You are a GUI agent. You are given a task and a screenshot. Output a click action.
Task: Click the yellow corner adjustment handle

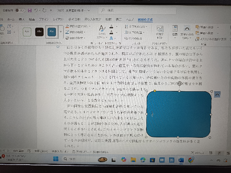click(x=155, y=91)
